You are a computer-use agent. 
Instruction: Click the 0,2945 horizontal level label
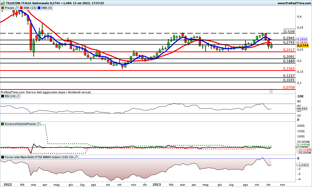pos(289,38)
